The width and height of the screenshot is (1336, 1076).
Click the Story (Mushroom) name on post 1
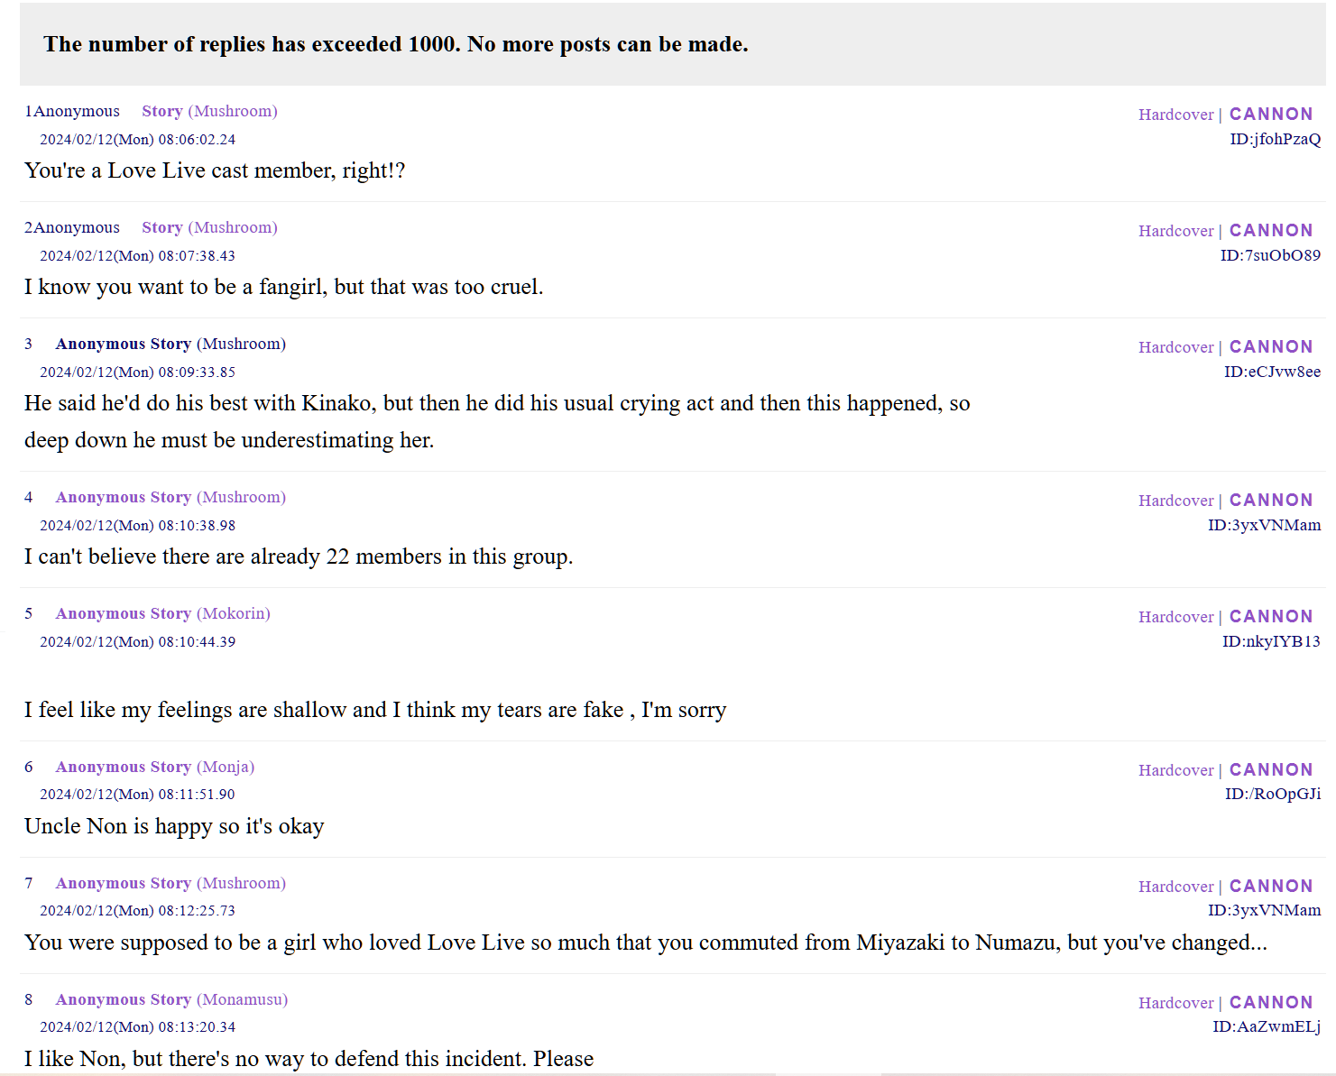[x=209, y=111]
